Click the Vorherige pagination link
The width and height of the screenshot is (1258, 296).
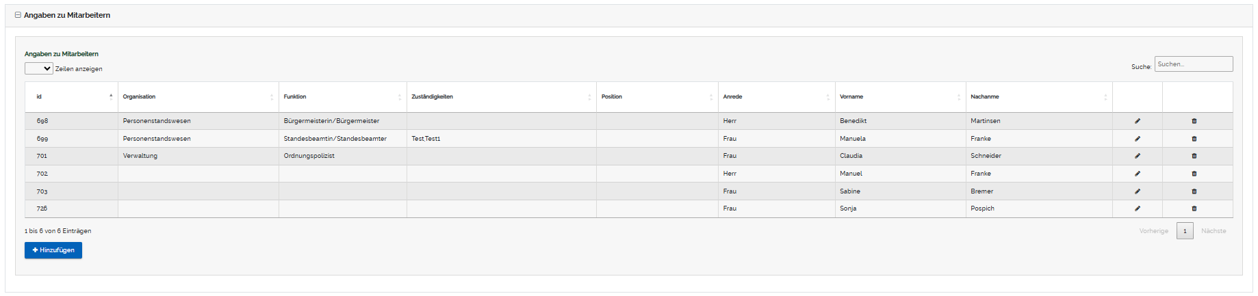[1153, 231]
